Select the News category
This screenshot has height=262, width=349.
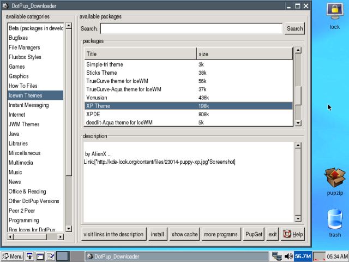35,182
